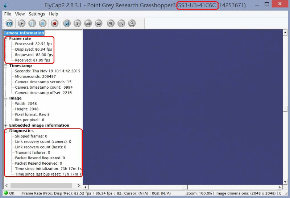Open the View menu
Image resolution: width=290 pixels, height=198 pixels.
(20, 14)
